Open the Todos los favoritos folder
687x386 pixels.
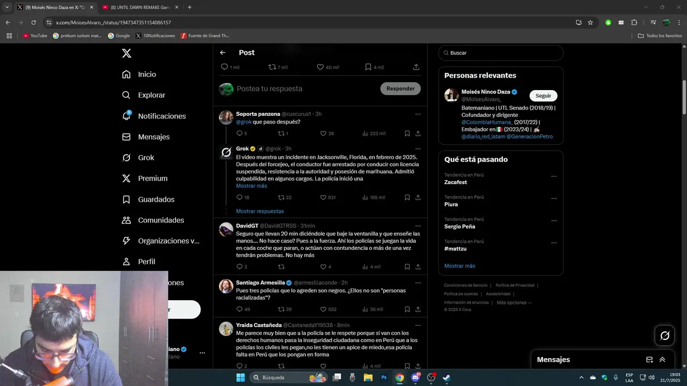point(660,36)
